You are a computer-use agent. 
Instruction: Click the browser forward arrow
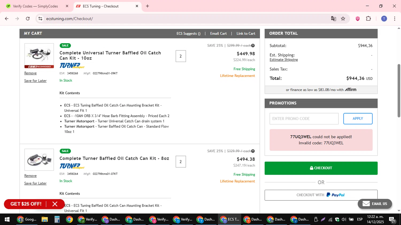[17, 19]
